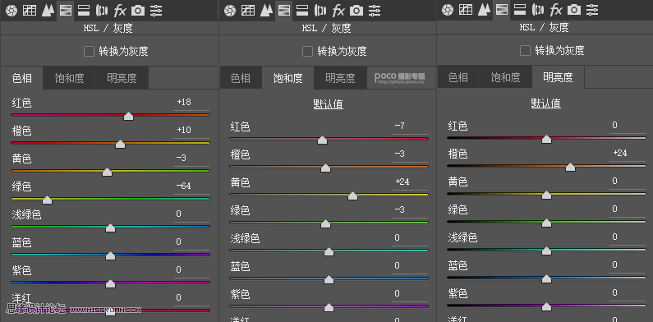The height and width of the screenshot is (322, 653).
Task: Select HSL/Grayscale icon in the Luminance panel toolbar
Action: 502,9
